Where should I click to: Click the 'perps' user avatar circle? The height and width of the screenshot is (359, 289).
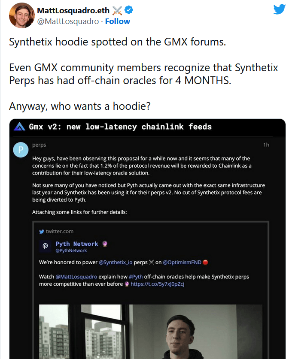pos(21,150)
